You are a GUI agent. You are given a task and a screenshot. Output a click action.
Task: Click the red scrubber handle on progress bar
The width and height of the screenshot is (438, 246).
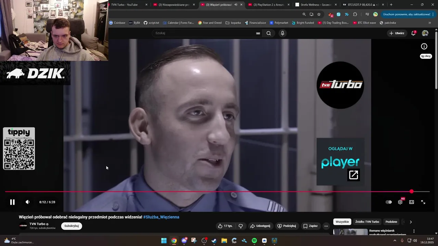pyautogui.click(x=412, y=192)
